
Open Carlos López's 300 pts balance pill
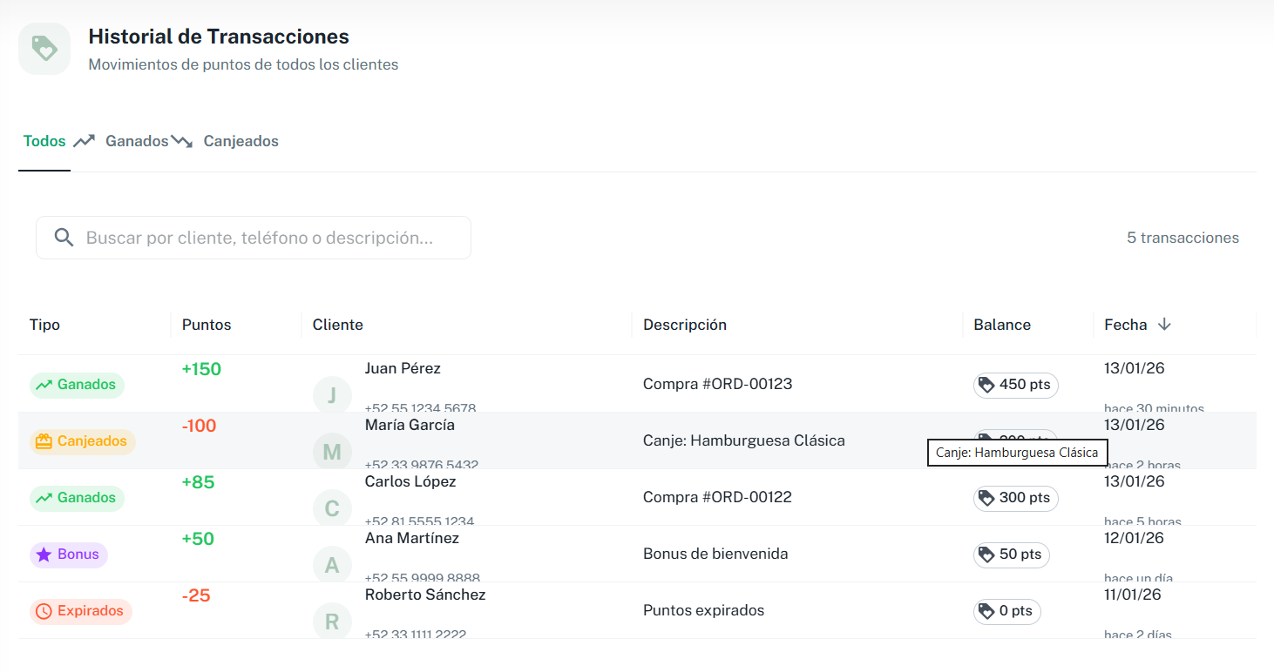[1015, 498]
